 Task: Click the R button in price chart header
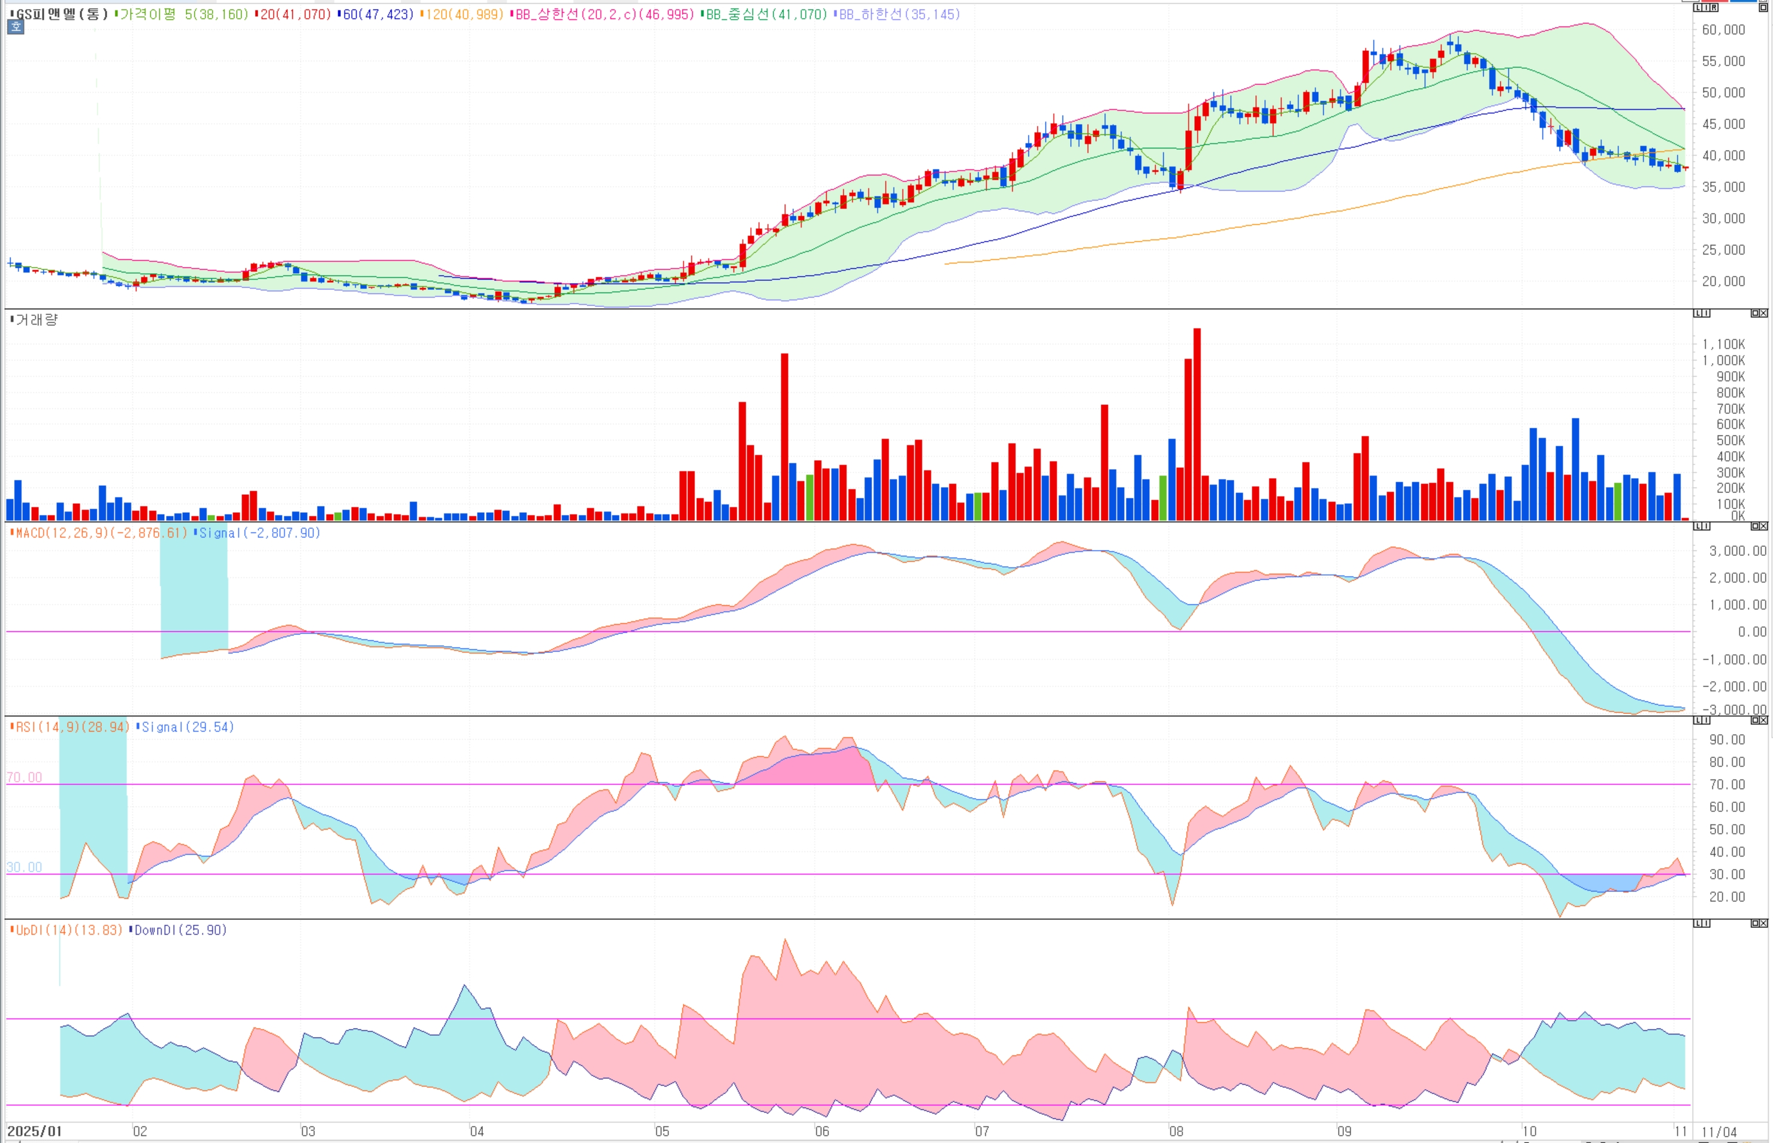1714,7
